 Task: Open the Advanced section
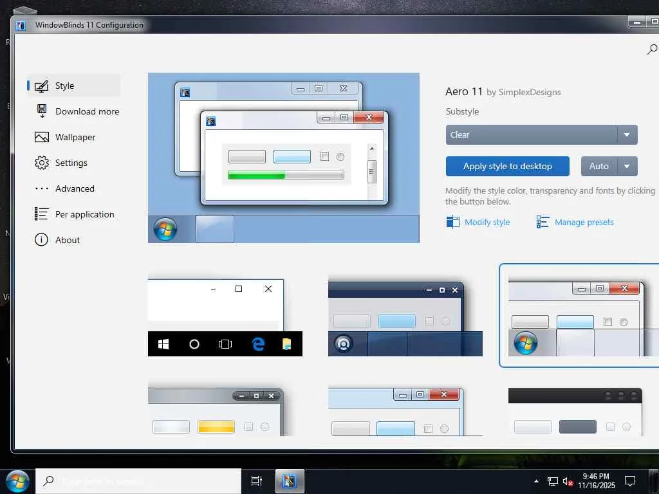coord(73,188)
